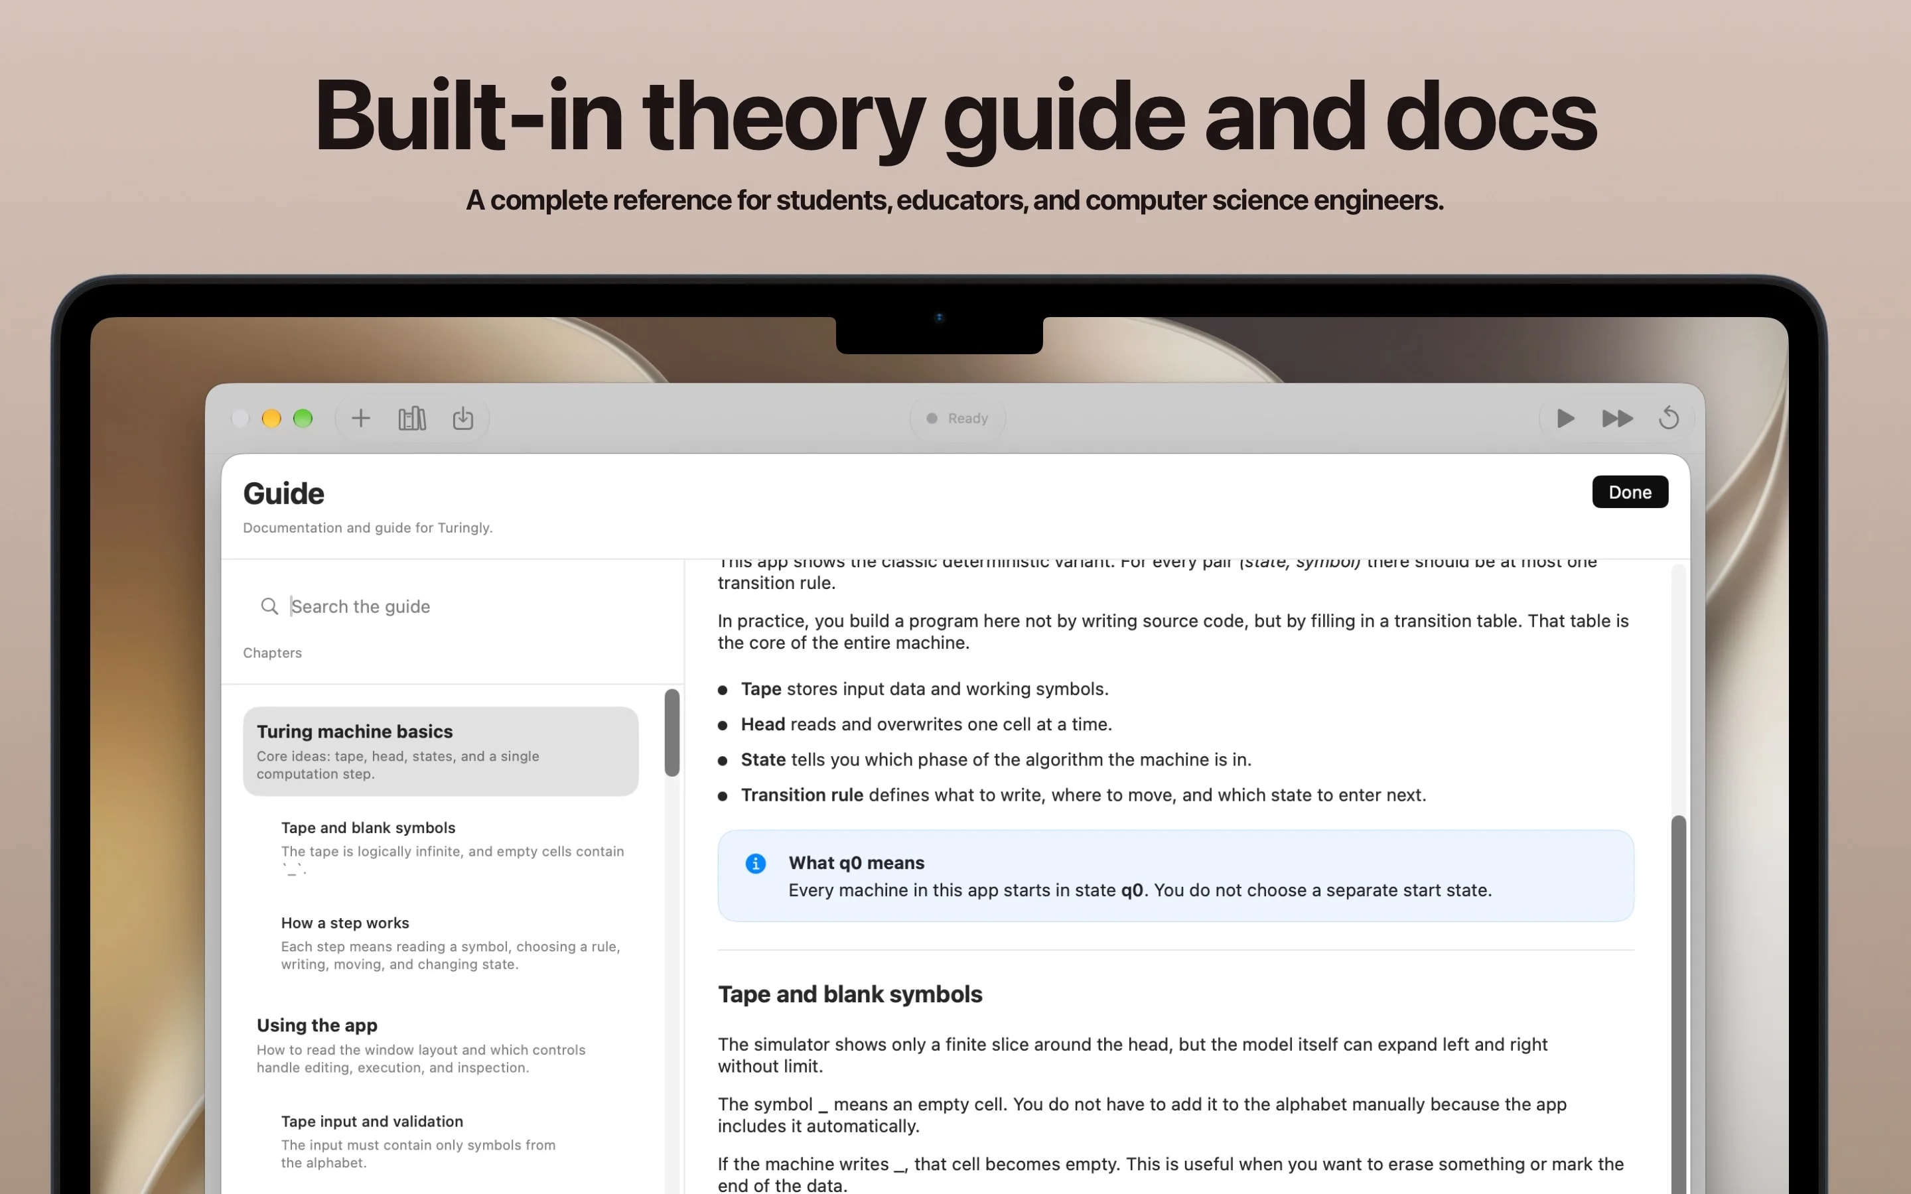Click the plus icon to add new
Viewport: 1911px width, 1194px height.
(x=361, y=418)
